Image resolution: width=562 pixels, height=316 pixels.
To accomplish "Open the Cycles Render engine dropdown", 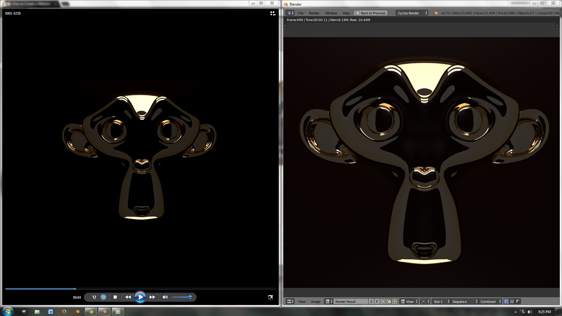I will click(x=412, y=13).
